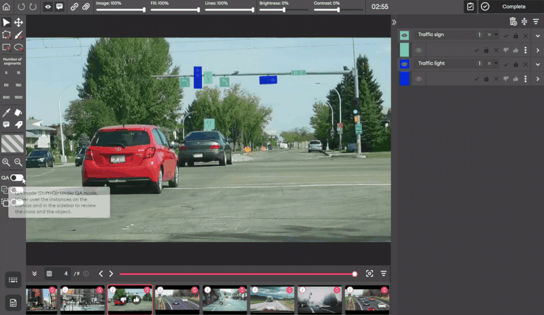This screenshot has height=315, width=544.
Task: Adjust the Fill opacity slider
Action: pyautogui.click(x=175, y=10)
